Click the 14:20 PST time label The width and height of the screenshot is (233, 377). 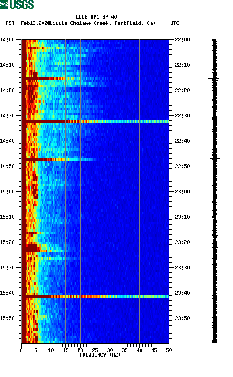7,90
